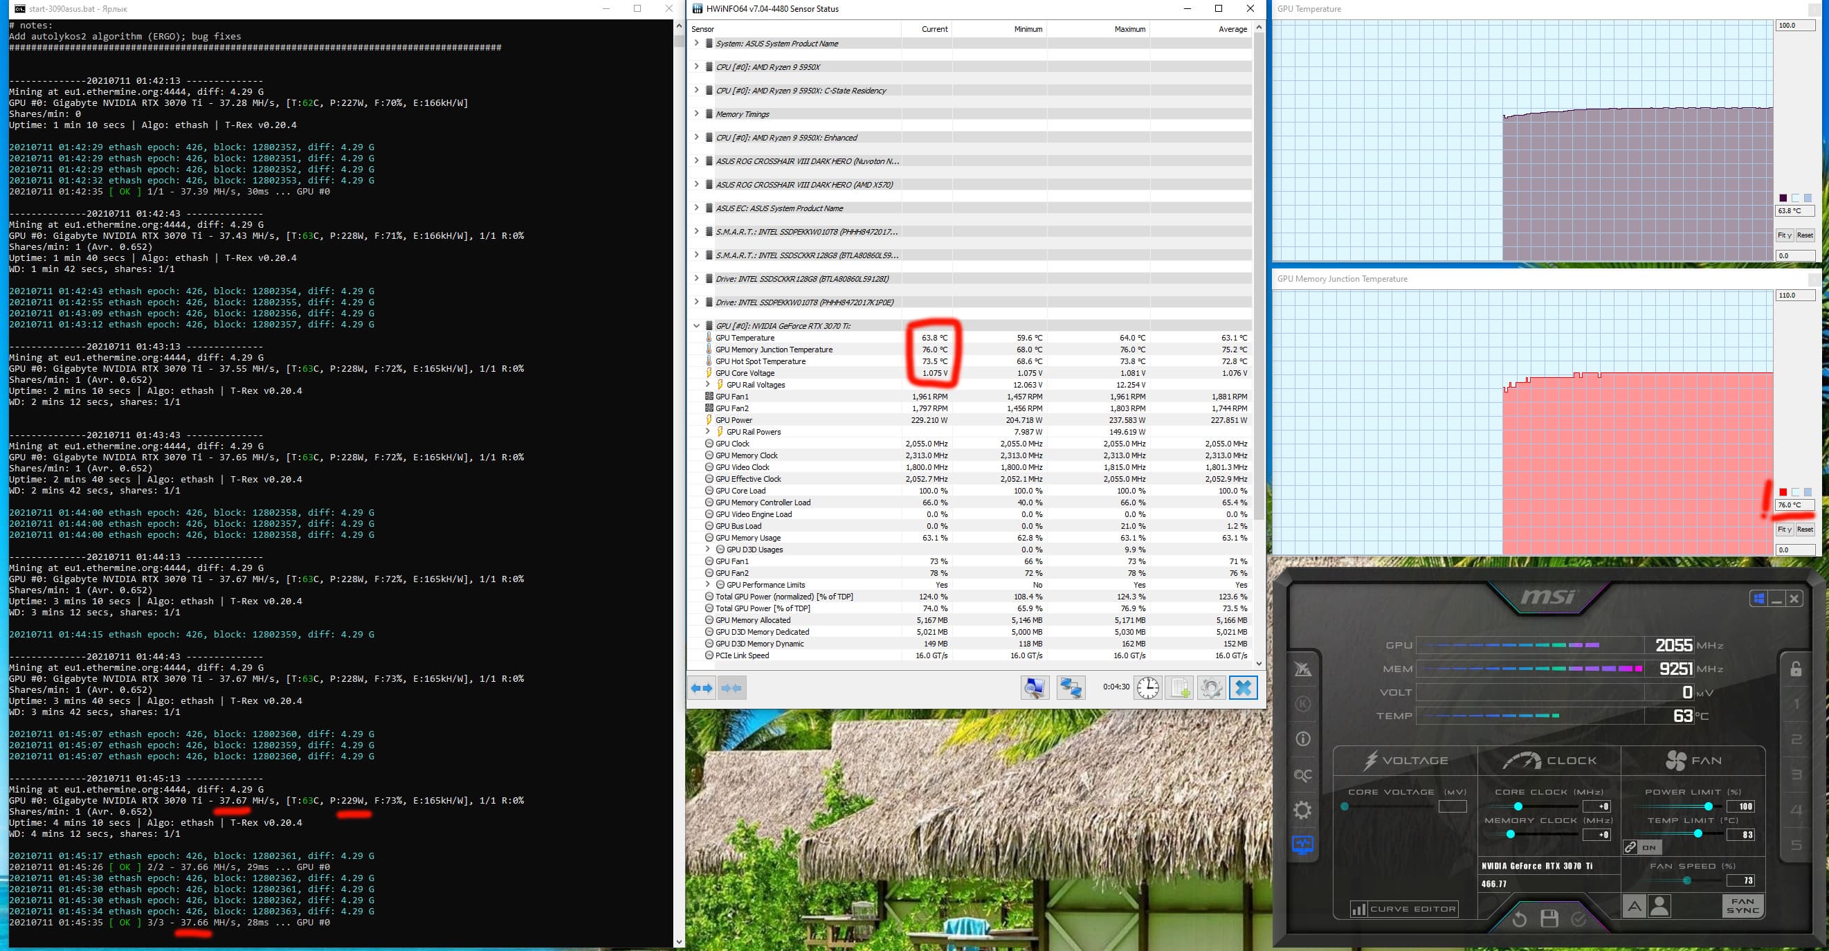Reset Afterburner settings to default
1829x951 pixels.
click(x=1519, y=919)
